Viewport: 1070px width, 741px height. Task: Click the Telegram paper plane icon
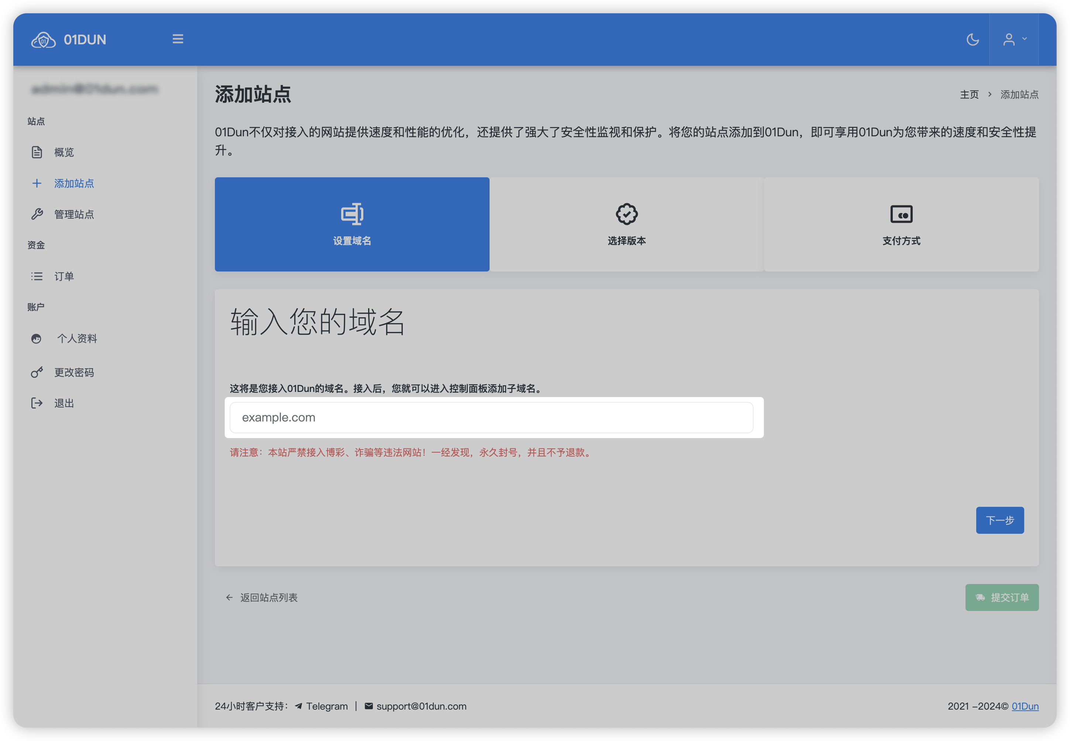pyautogui.click(x=298, y=706)
